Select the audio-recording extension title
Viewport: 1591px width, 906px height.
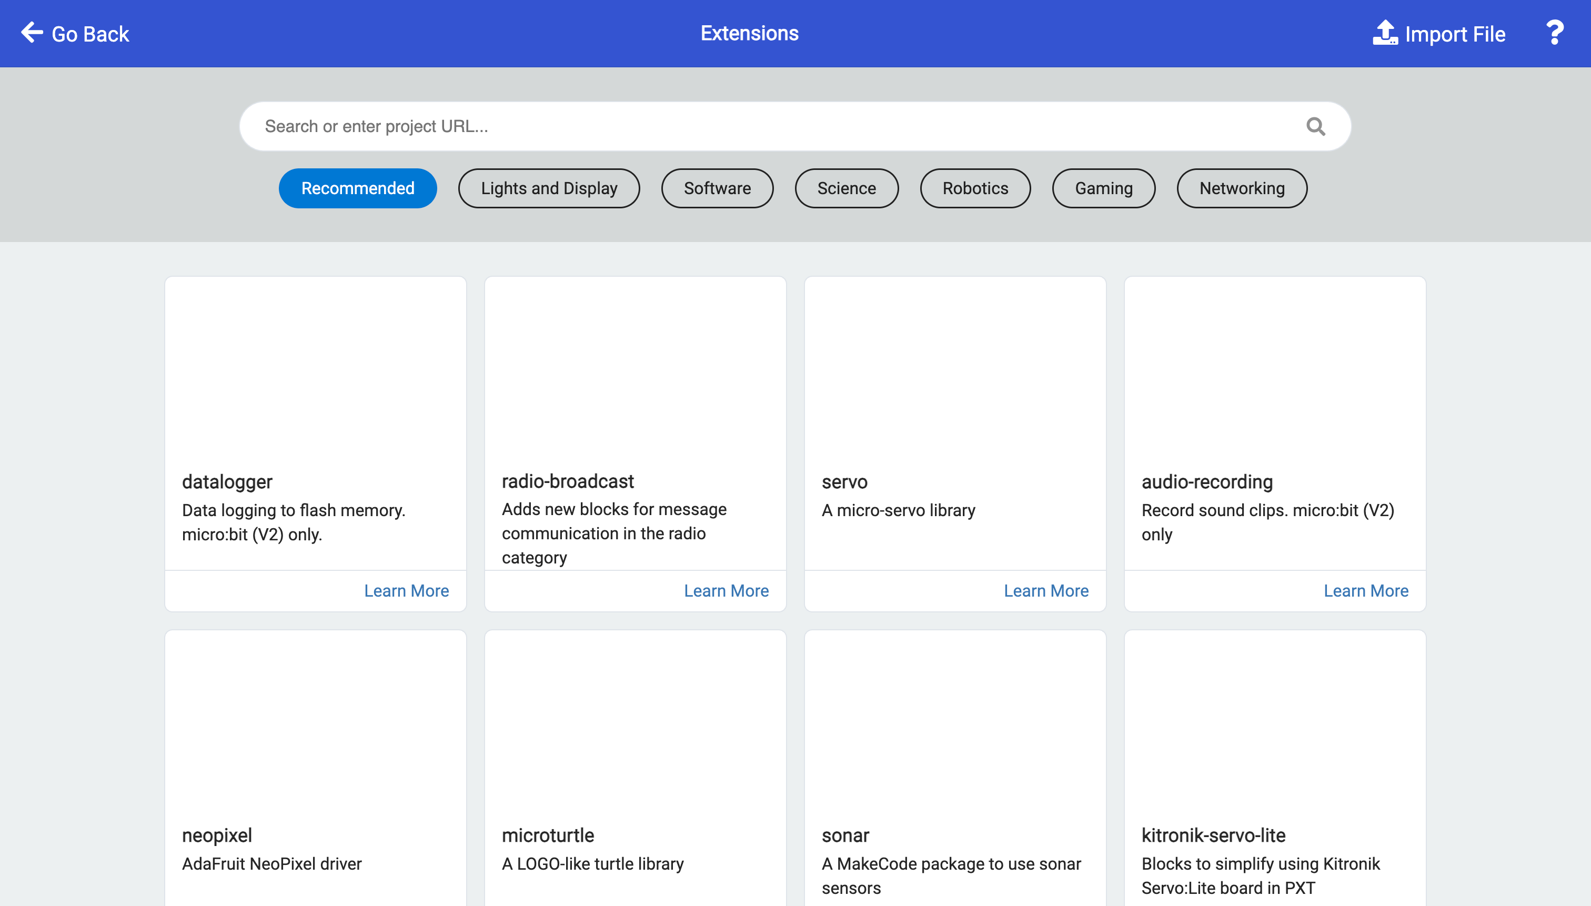tap(1206, 481)
